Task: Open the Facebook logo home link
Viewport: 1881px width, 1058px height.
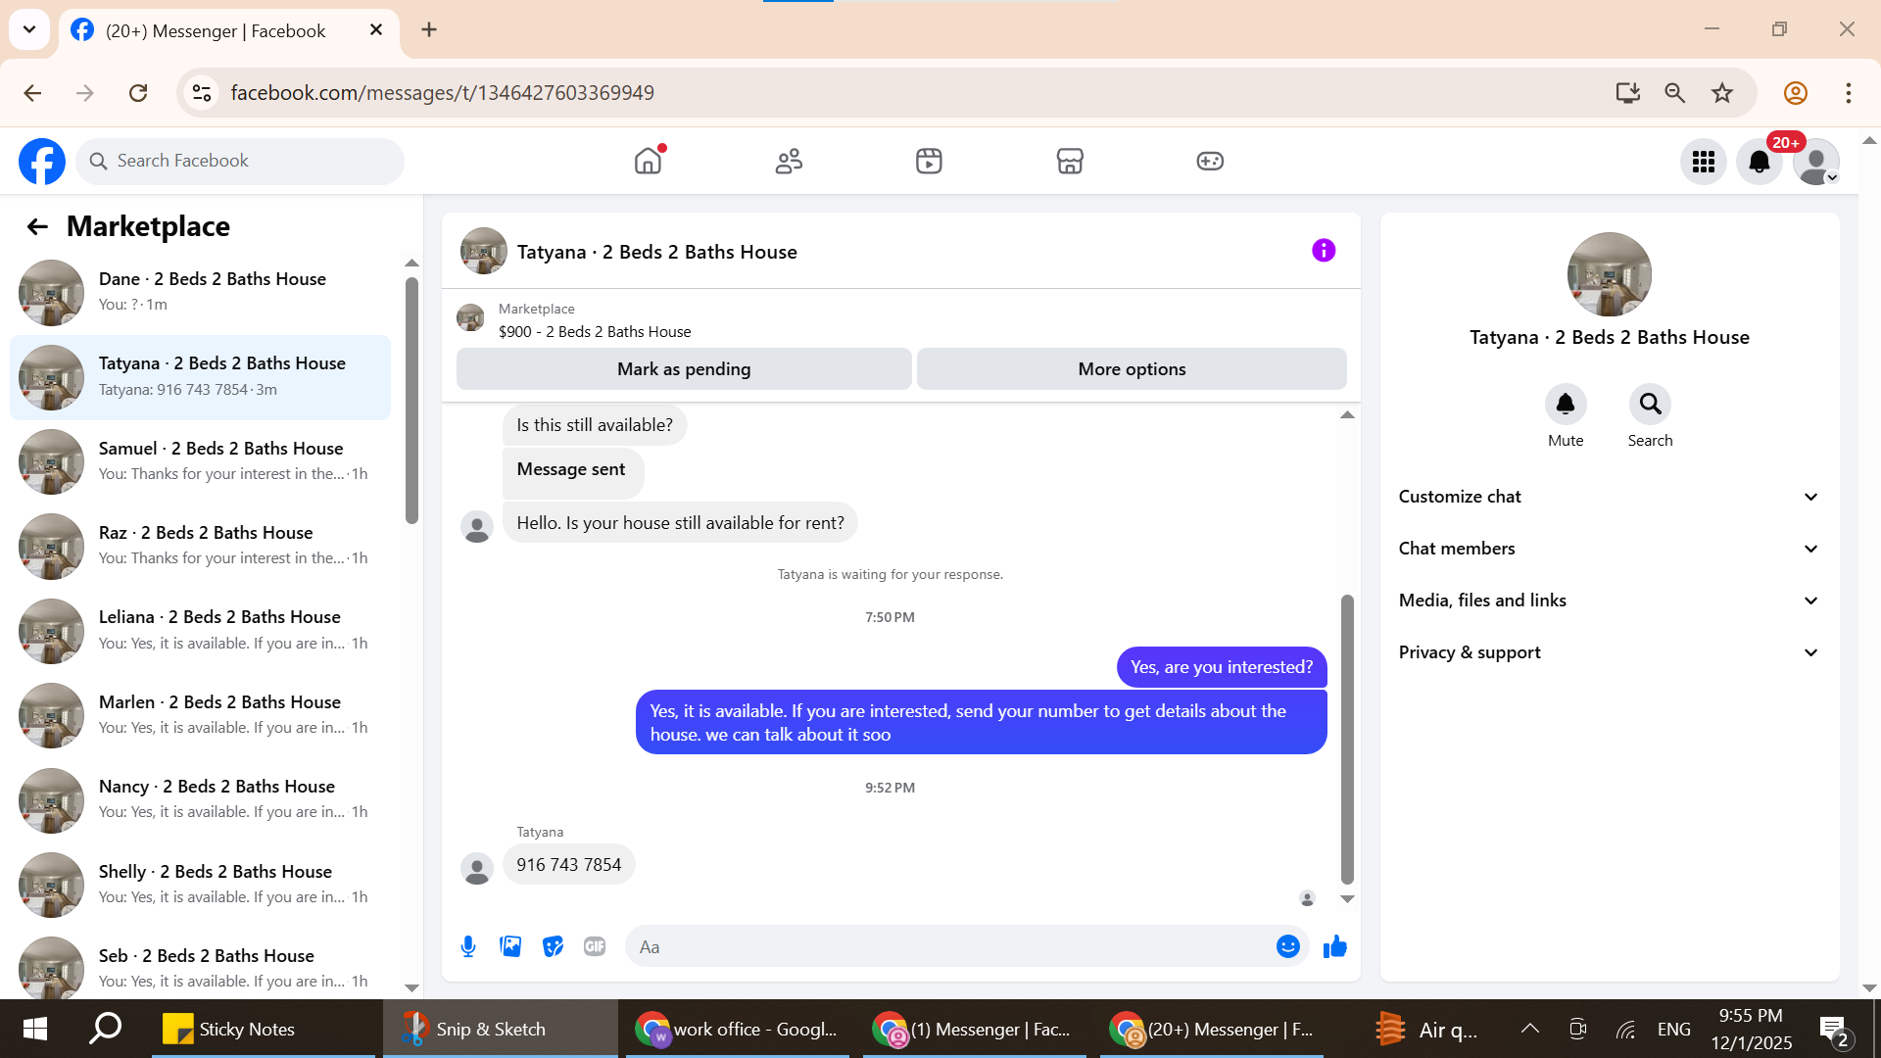Action: click(42, 161)
